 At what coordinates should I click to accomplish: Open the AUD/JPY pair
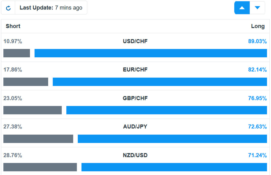click(x=135, y=127)
